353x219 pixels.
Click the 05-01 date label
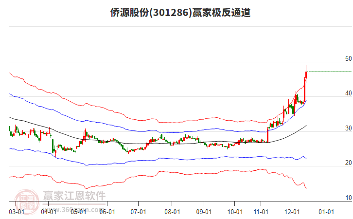(78, 212)
